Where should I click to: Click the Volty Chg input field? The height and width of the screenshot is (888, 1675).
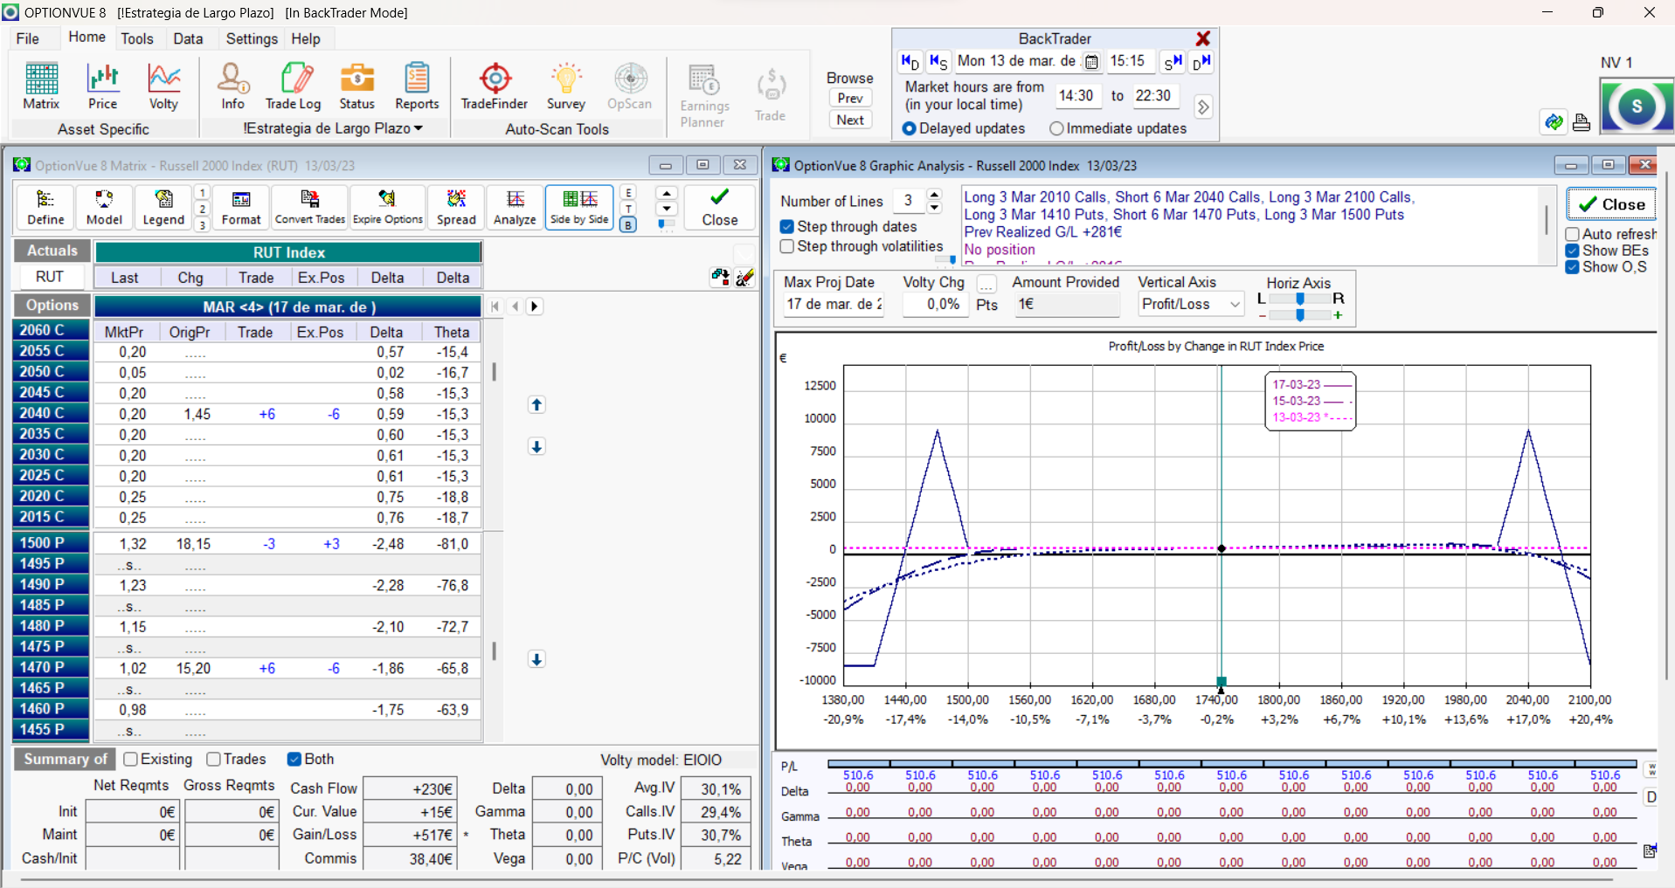tap(935, 304)
